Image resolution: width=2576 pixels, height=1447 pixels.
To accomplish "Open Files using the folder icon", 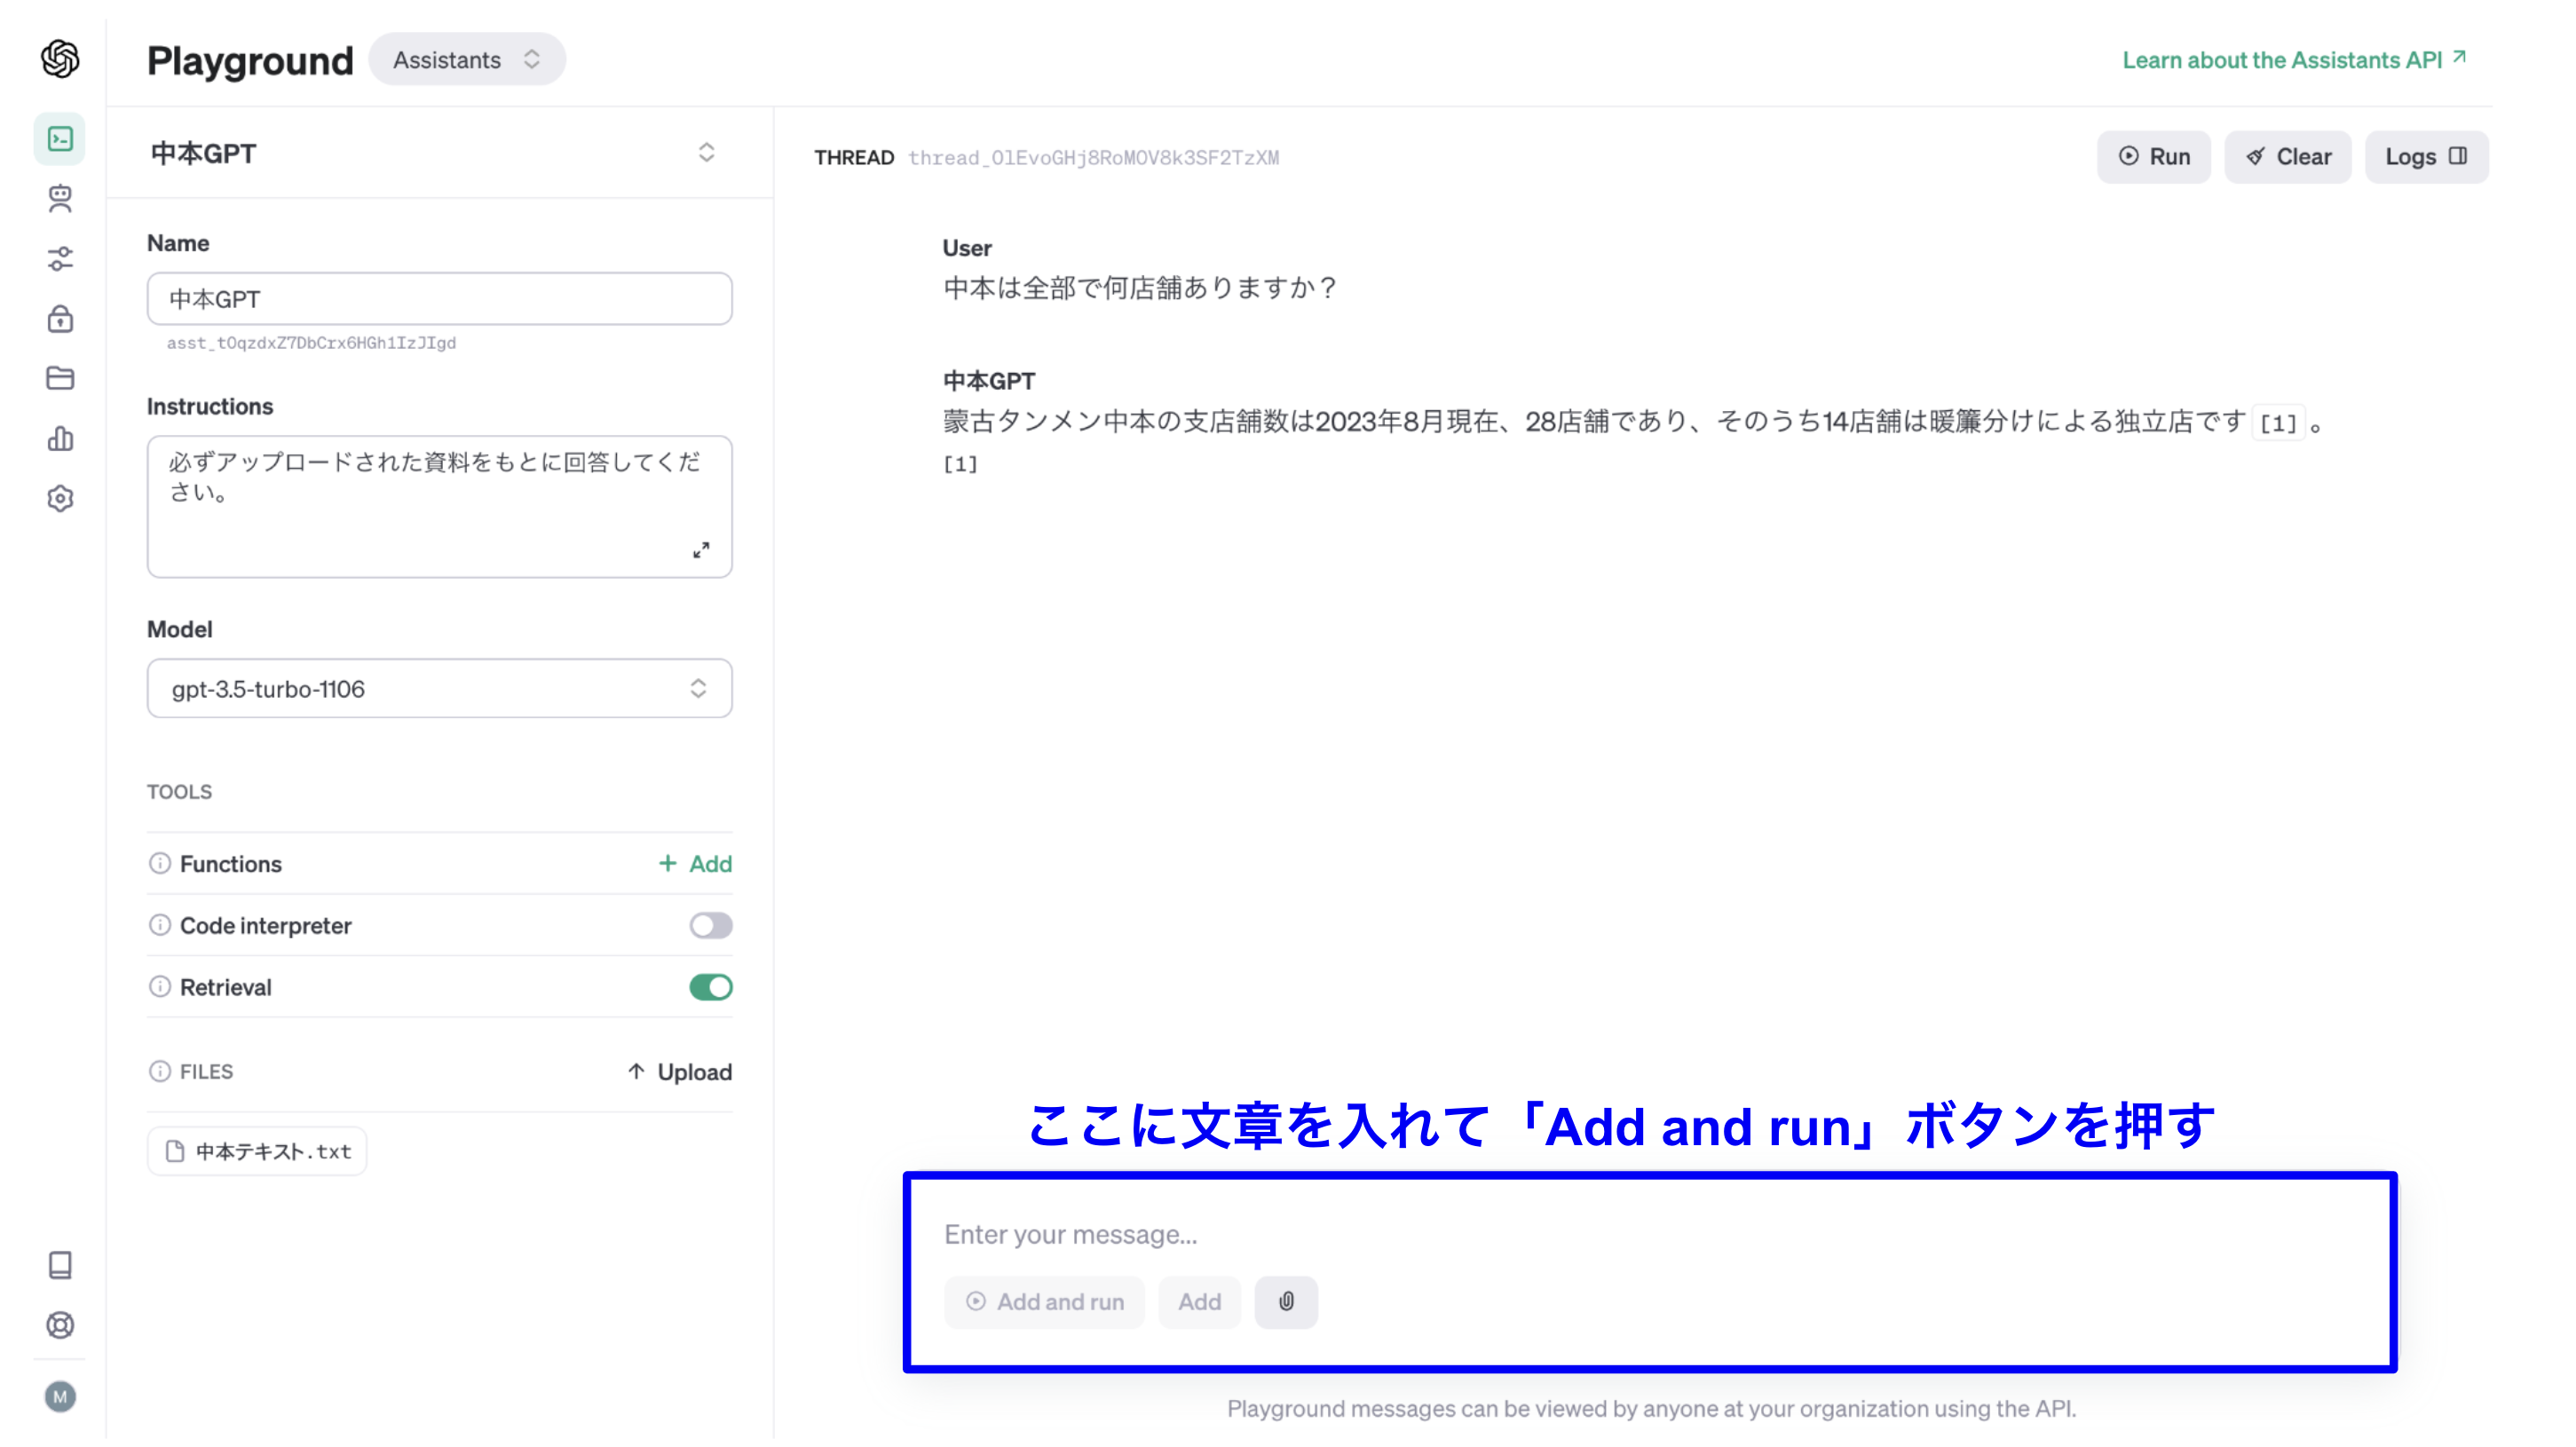I will tap(60, 379).
